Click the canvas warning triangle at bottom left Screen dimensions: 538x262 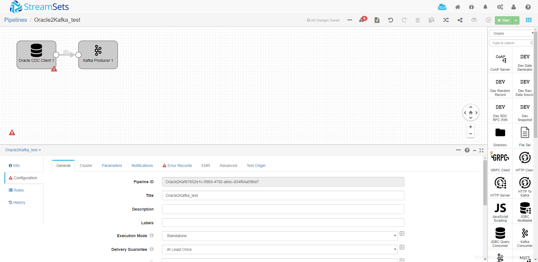coord(12,133)
